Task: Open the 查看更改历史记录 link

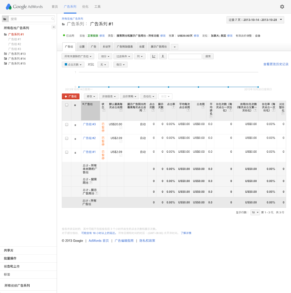Action: [276, 64]
